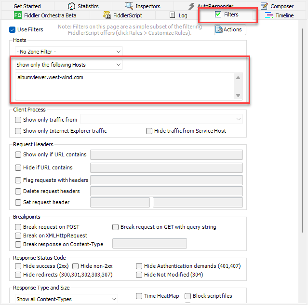
Task: Open the Composer tab
Action: pos(277,6)
